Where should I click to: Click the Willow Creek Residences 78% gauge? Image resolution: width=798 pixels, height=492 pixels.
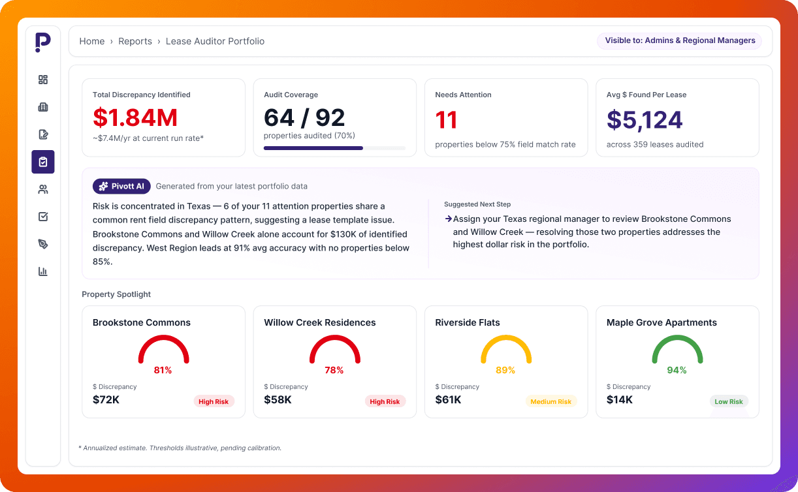pos(334,354)
